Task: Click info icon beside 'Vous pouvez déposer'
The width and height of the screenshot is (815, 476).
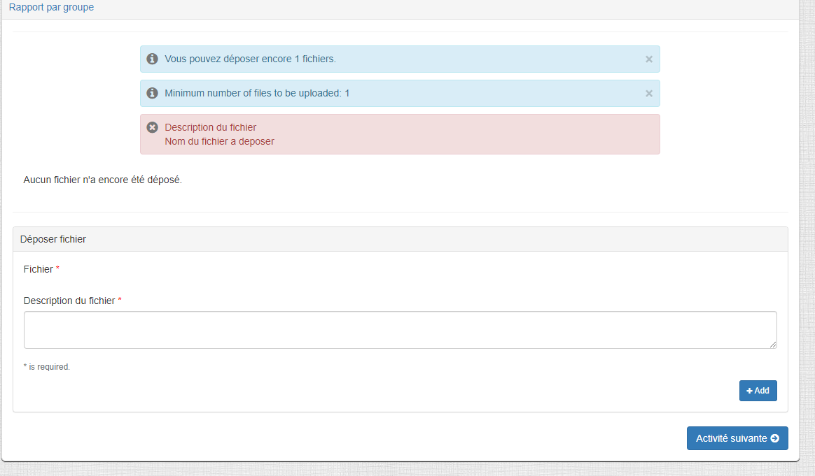Action: click(x=153, y=59)
